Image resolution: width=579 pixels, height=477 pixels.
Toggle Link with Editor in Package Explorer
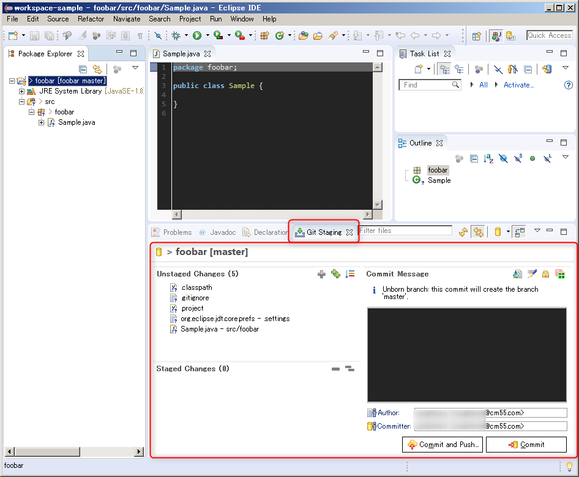pyautogui.click(x=97, y=69)
